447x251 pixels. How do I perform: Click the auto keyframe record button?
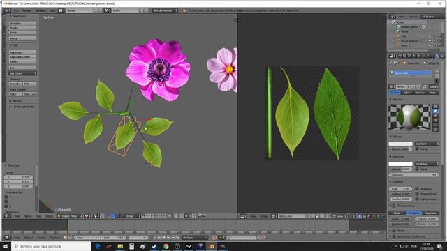click(x=214, y=237)
